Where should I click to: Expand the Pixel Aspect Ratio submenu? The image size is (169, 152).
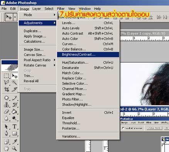click(37, 60)
